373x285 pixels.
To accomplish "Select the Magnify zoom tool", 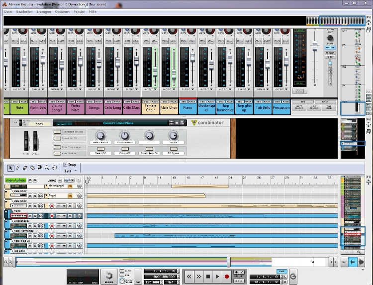I will (47, 168).
